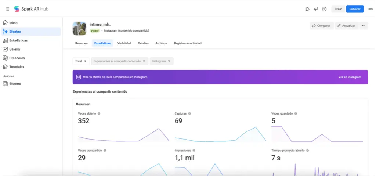Click the Actualizar button
Image resolution: width=376 pixels, height=177 pixels.
pyautogui.click(x=347, y=26)
